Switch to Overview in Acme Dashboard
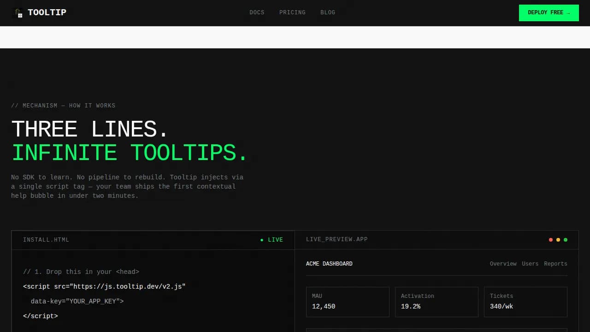590x332 pixels. pyautogui.click(x=503, y=264)
